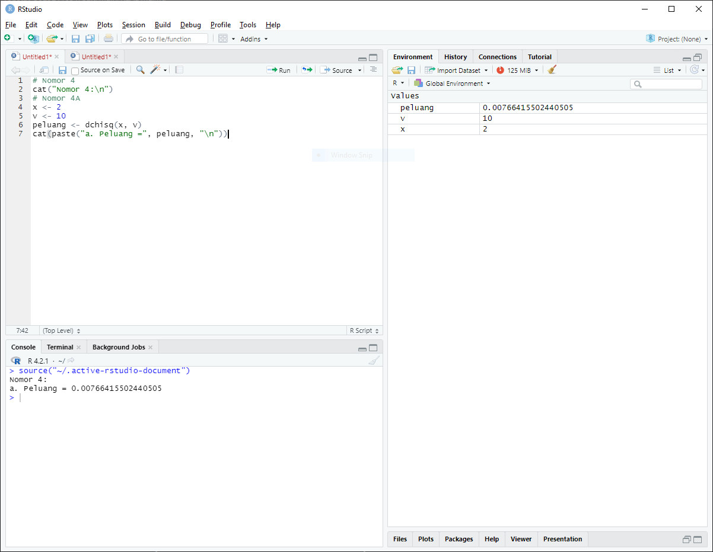Click the 125 MiB memory usage indicator
The width and height of the screenshot is (713, 552).
[x=516, y=69]
